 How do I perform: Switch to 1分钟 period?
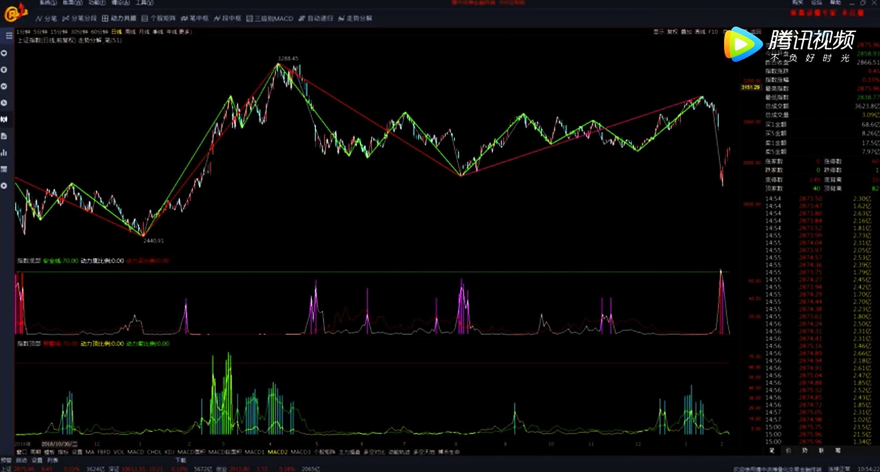click(24, 32)
